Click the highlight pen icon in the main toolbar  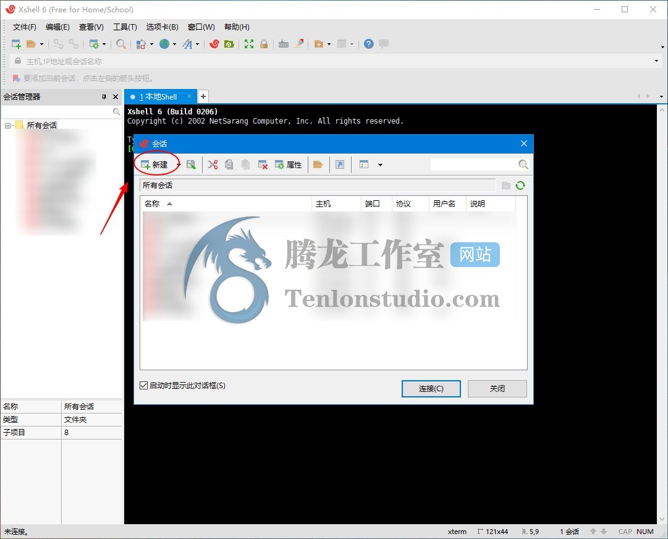pyautogui.click(x=299, y=43)
